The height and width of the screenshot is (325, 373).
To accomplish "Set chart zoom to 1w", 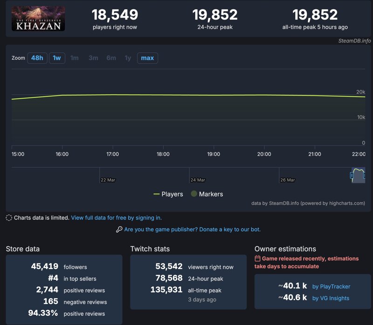I will 57,58.
